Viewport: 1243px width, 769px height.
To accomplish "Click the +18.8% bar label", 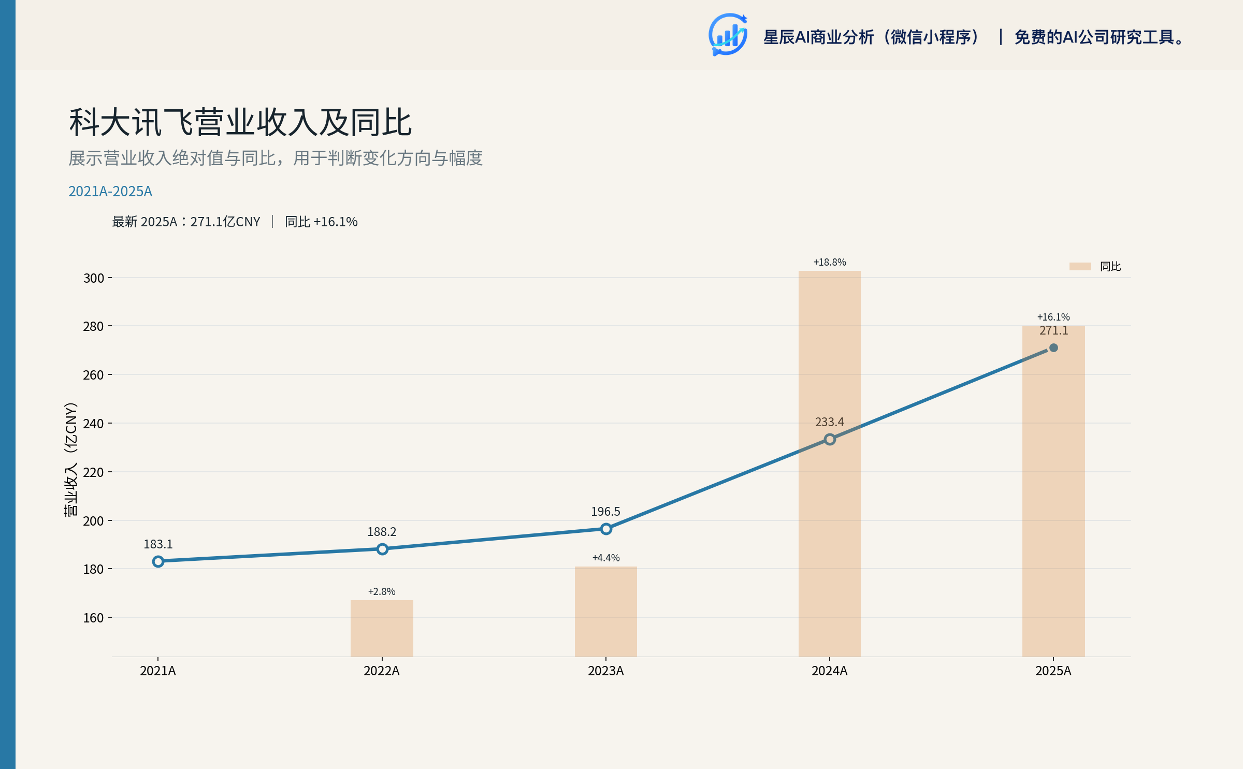I will click(x=830, y=262).
